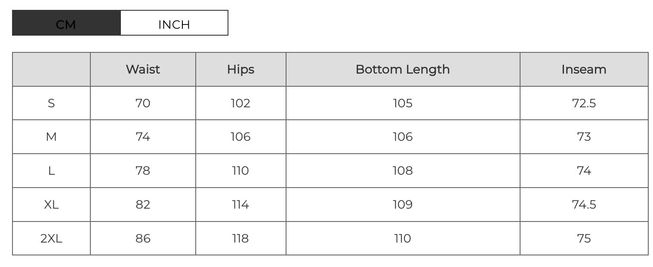Click waist value 86 for 2XL
Screen dimensions: 653x267
click(143, 239)
